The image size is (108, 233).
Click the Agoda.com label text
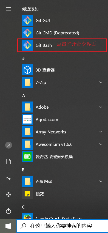[x=47, y=120]
